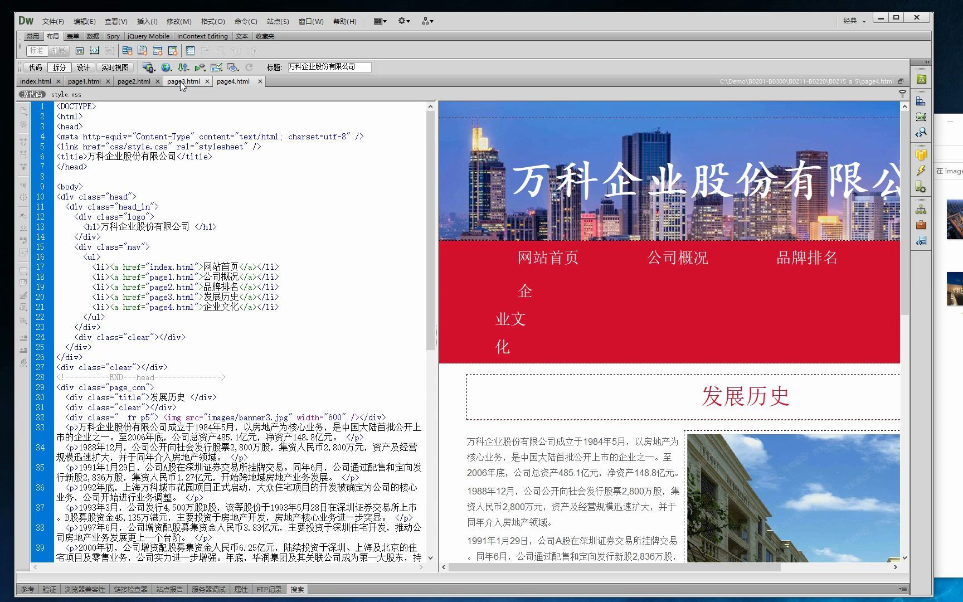The image size is (963, 602).
Task: Select the jQuery Mobile insert tab
Action: coord(148,36)
